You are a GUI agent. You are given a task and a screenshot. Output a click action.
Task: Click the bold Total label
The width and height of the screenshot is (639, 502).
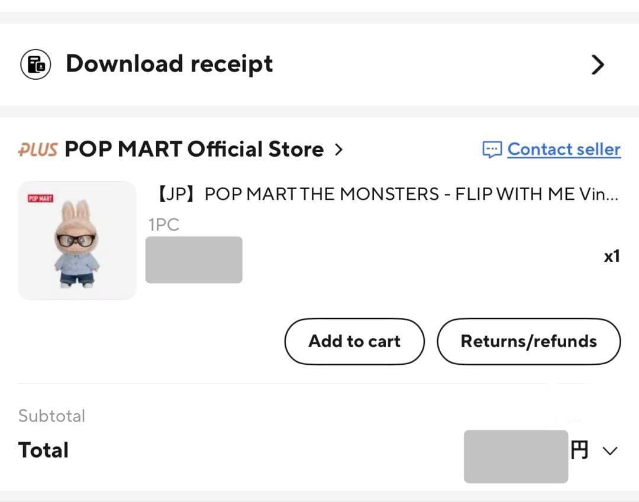43,450
